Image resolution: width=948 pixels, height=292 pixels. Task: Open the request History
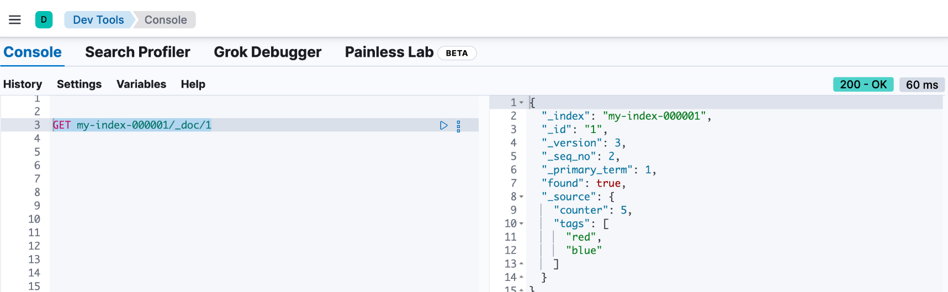click(23, 84)
